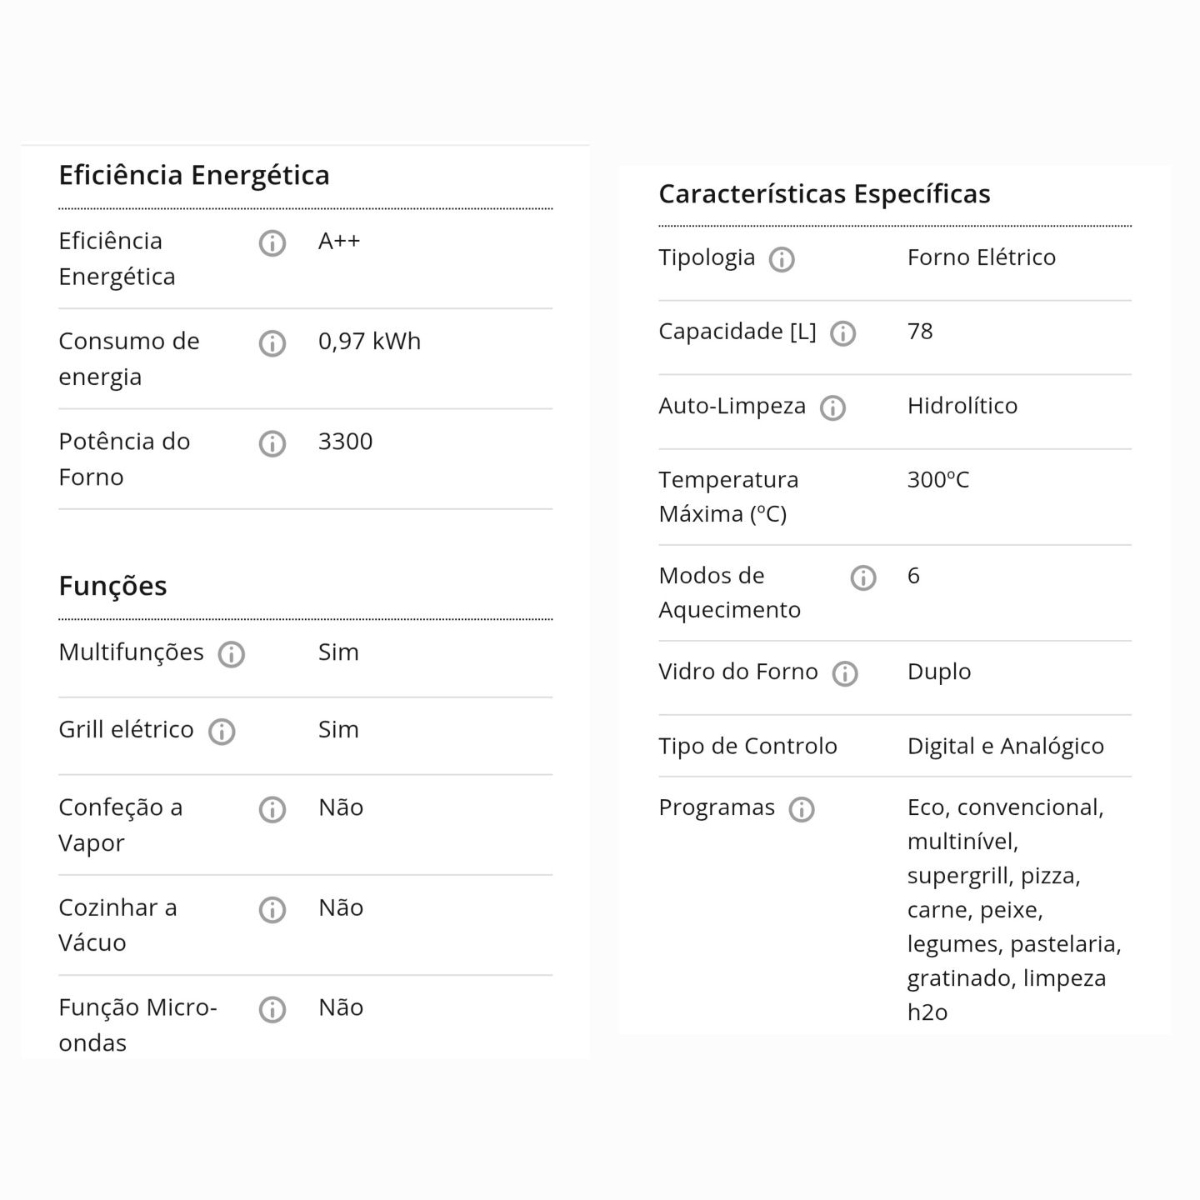The height and width of the screenshot is (1200, 1200).
Task: Click info icon beside Cozinhar a Vácuo
Action: [x=272, y=909]
